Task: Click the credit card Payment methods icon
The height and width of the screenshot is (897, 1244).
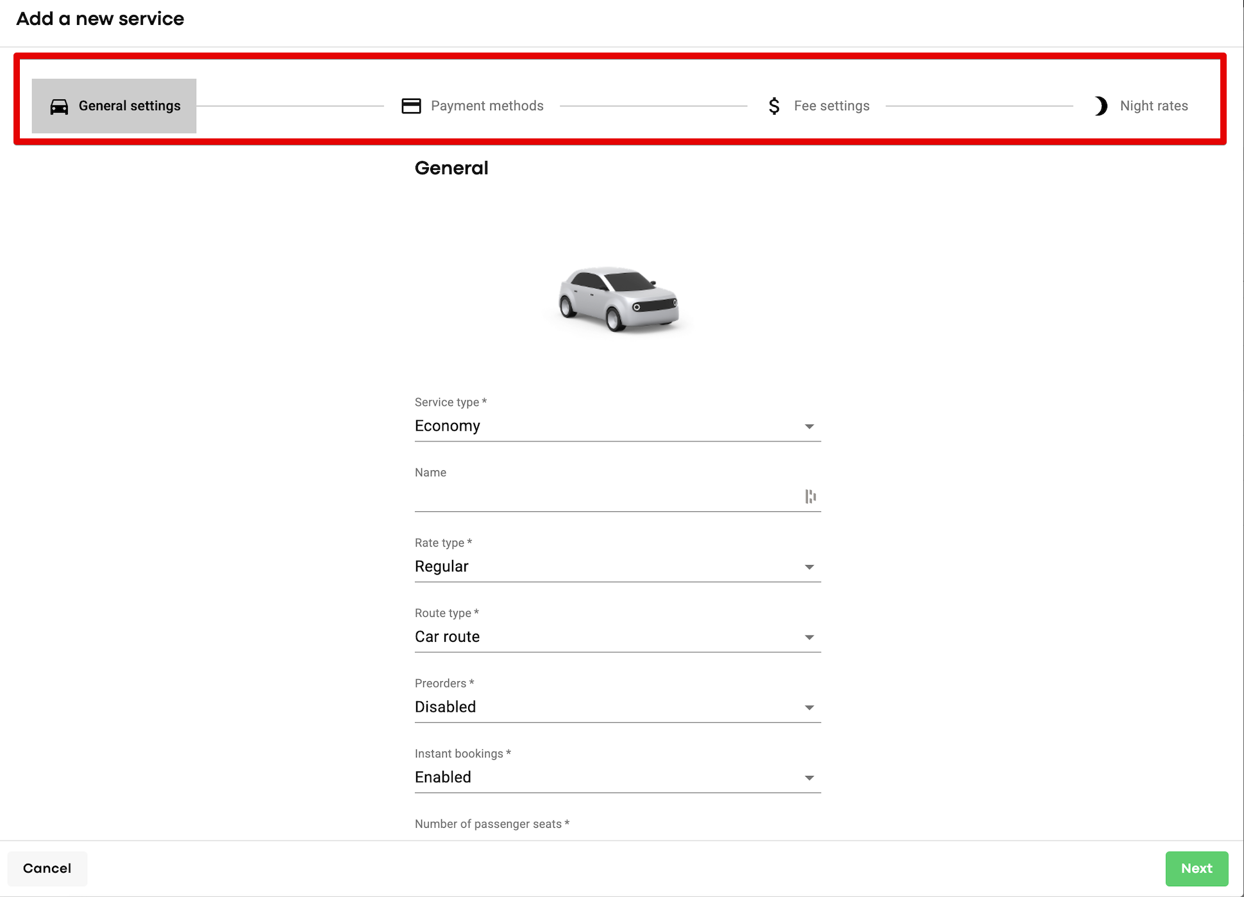Action: (x=411, y=106)
